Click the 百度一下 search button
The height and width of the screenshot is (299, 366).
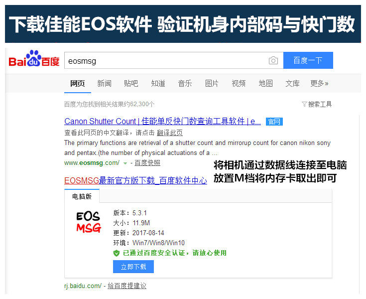click(x=308, y=60)
